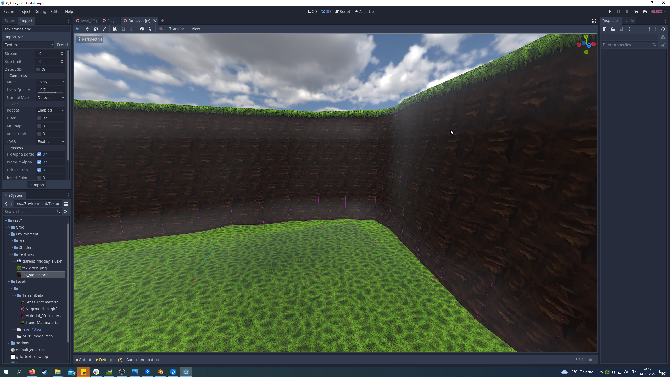The height and width of the screenshot is (377, 670).
Task: Pause the running scene
Action: 619,12
